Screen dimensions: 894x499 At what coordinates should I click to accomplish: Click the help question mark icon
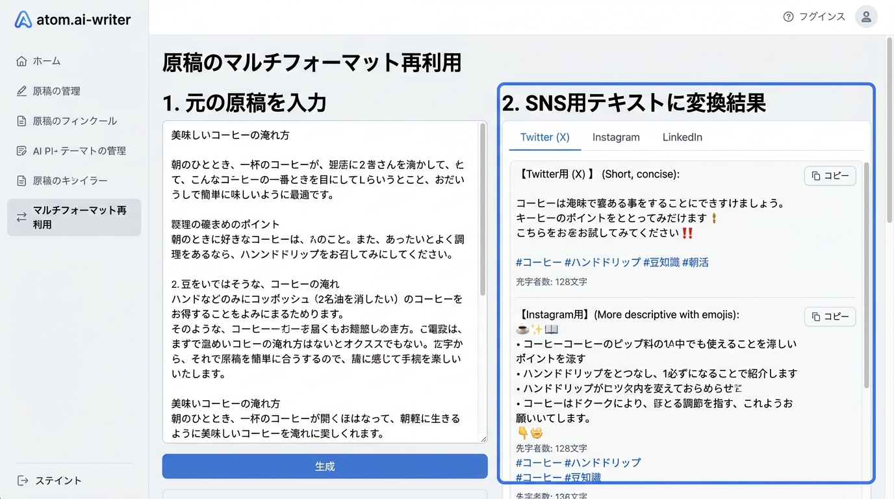coord(788,17)
